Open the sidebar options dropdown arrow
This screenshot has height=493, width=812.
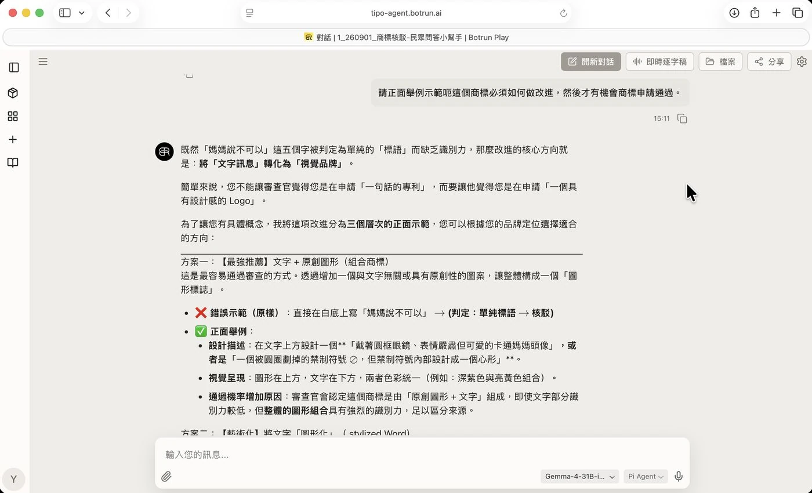click(x=82, y=13)
